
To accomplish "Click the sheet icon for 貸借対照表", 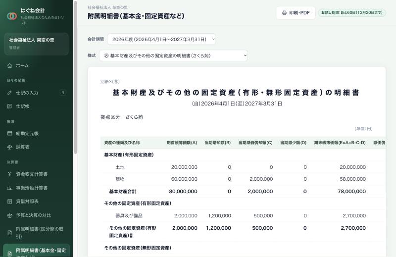I will coord(9,202).
